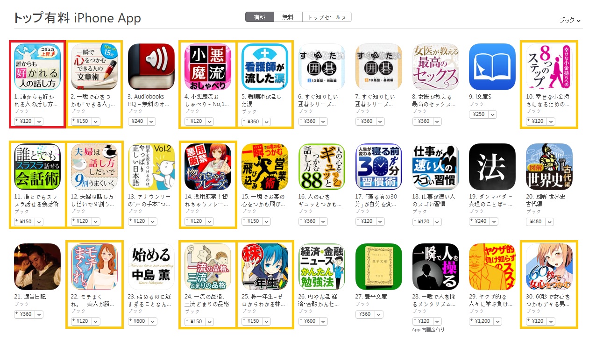596x341 pixels.
Task: Open the 19. ダンマパダ title link
Action: pyautogui.click(x=491, y=200)
